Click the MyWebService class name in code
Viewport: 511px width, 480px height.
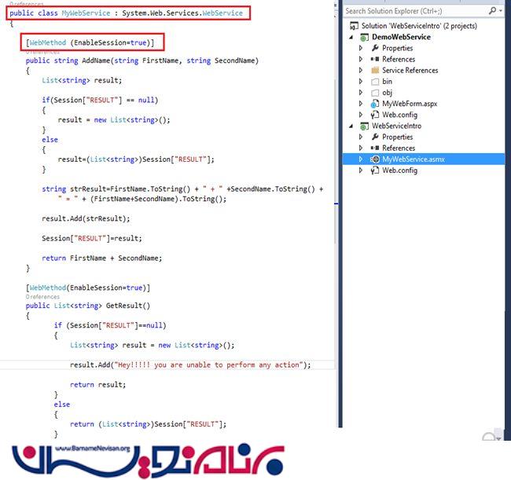click(x=86, y=13)
